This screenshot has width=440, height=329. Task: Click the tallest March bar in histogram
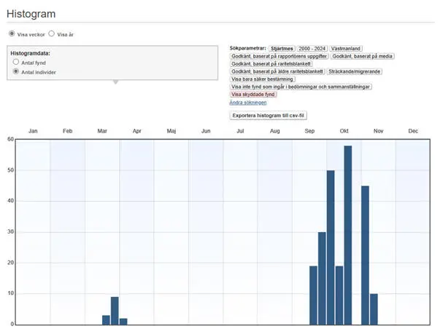tap(115, 310)
